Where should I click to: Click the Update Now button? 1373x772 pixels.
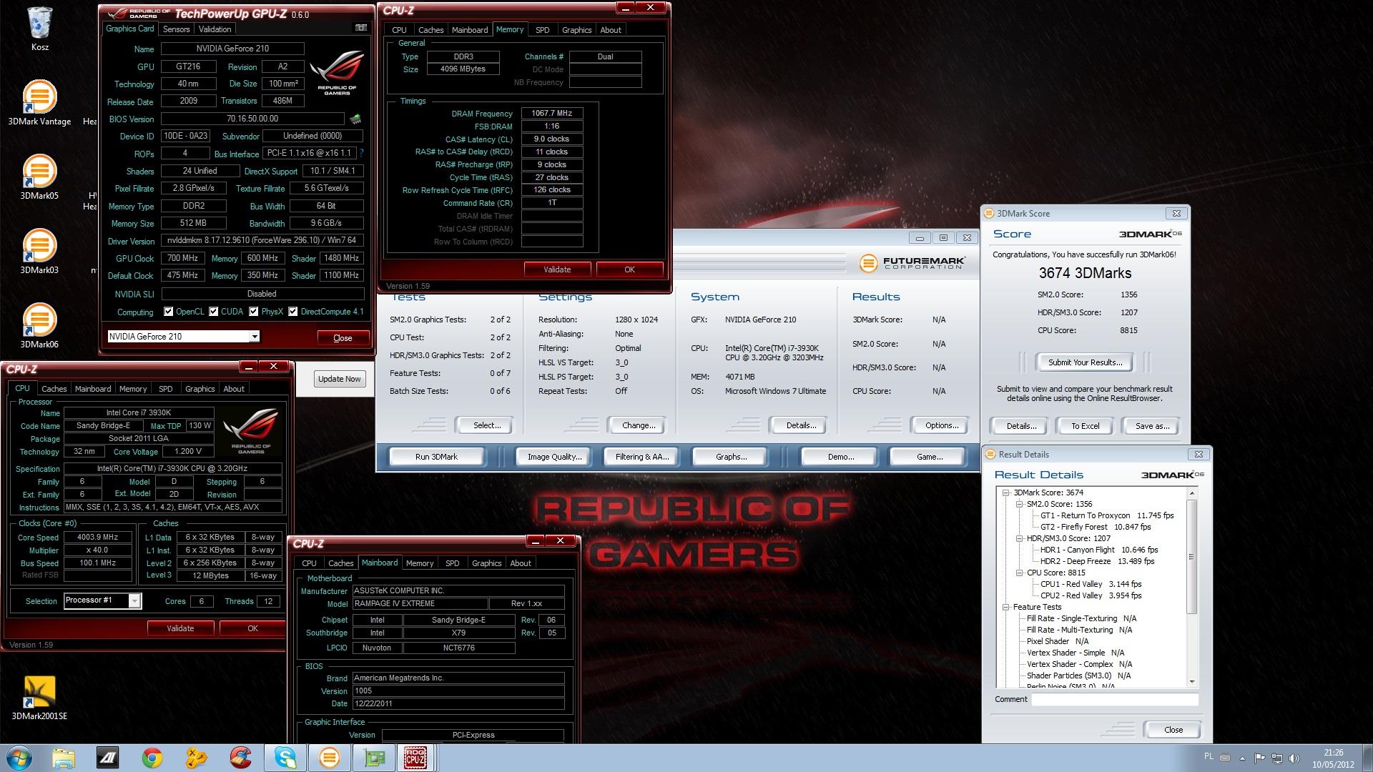(340, 379)
